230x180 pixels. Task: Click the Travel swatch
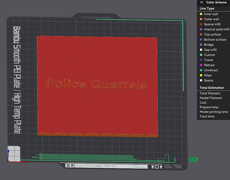(201, 60)
